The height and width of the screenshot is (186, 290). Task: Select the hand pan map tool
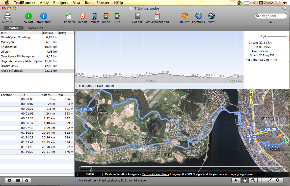tap(245, 180)
